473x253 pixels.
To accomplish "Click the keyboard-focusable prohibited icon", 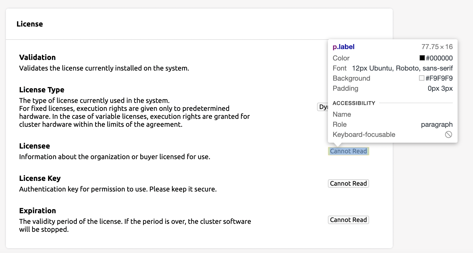I will point(448,135).
